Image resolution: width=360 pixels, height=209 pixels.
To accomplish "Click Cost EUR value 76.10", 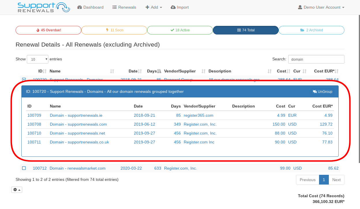I will click(327, 133).
